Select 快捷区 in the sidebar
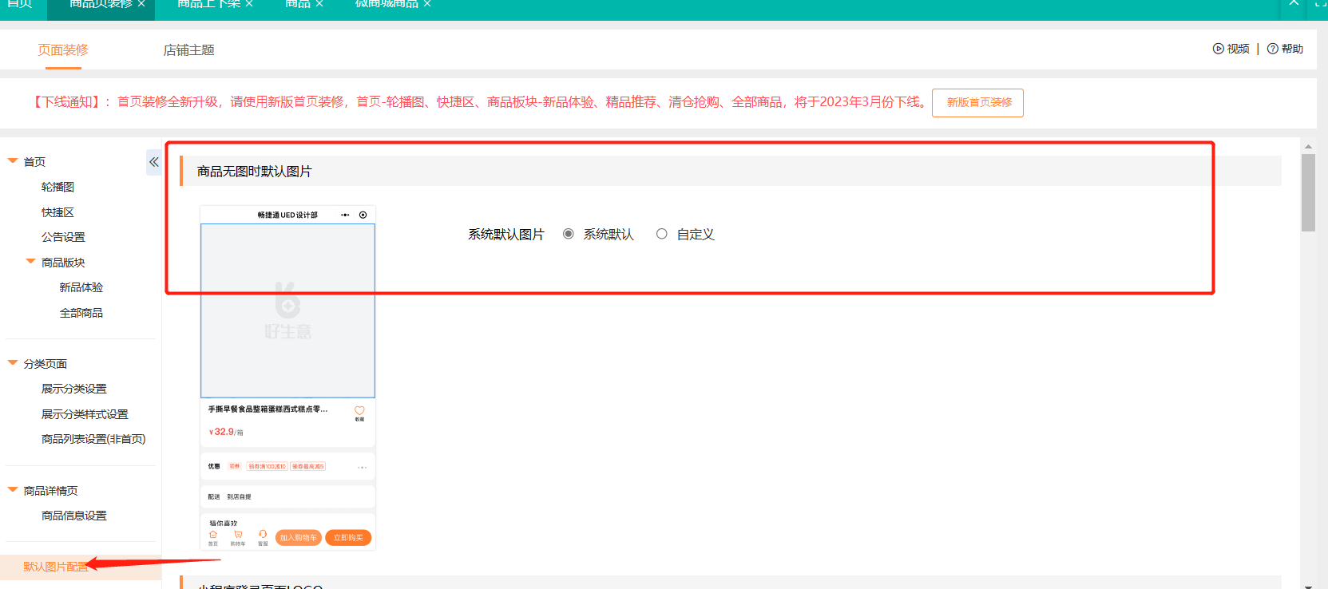Image resolution: width=1328 pixels, height=589 pixels. (x=57, y=212)
